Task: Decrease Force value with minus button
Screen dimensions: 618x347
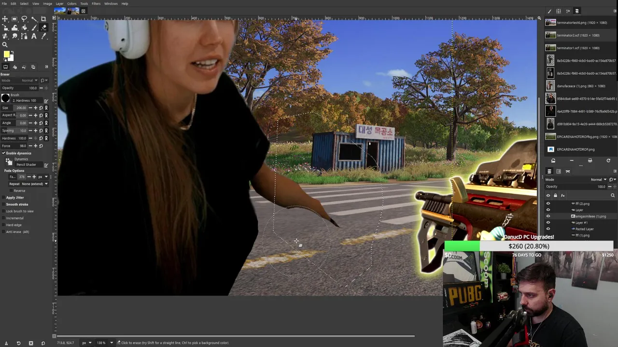Action: point(30,146)
